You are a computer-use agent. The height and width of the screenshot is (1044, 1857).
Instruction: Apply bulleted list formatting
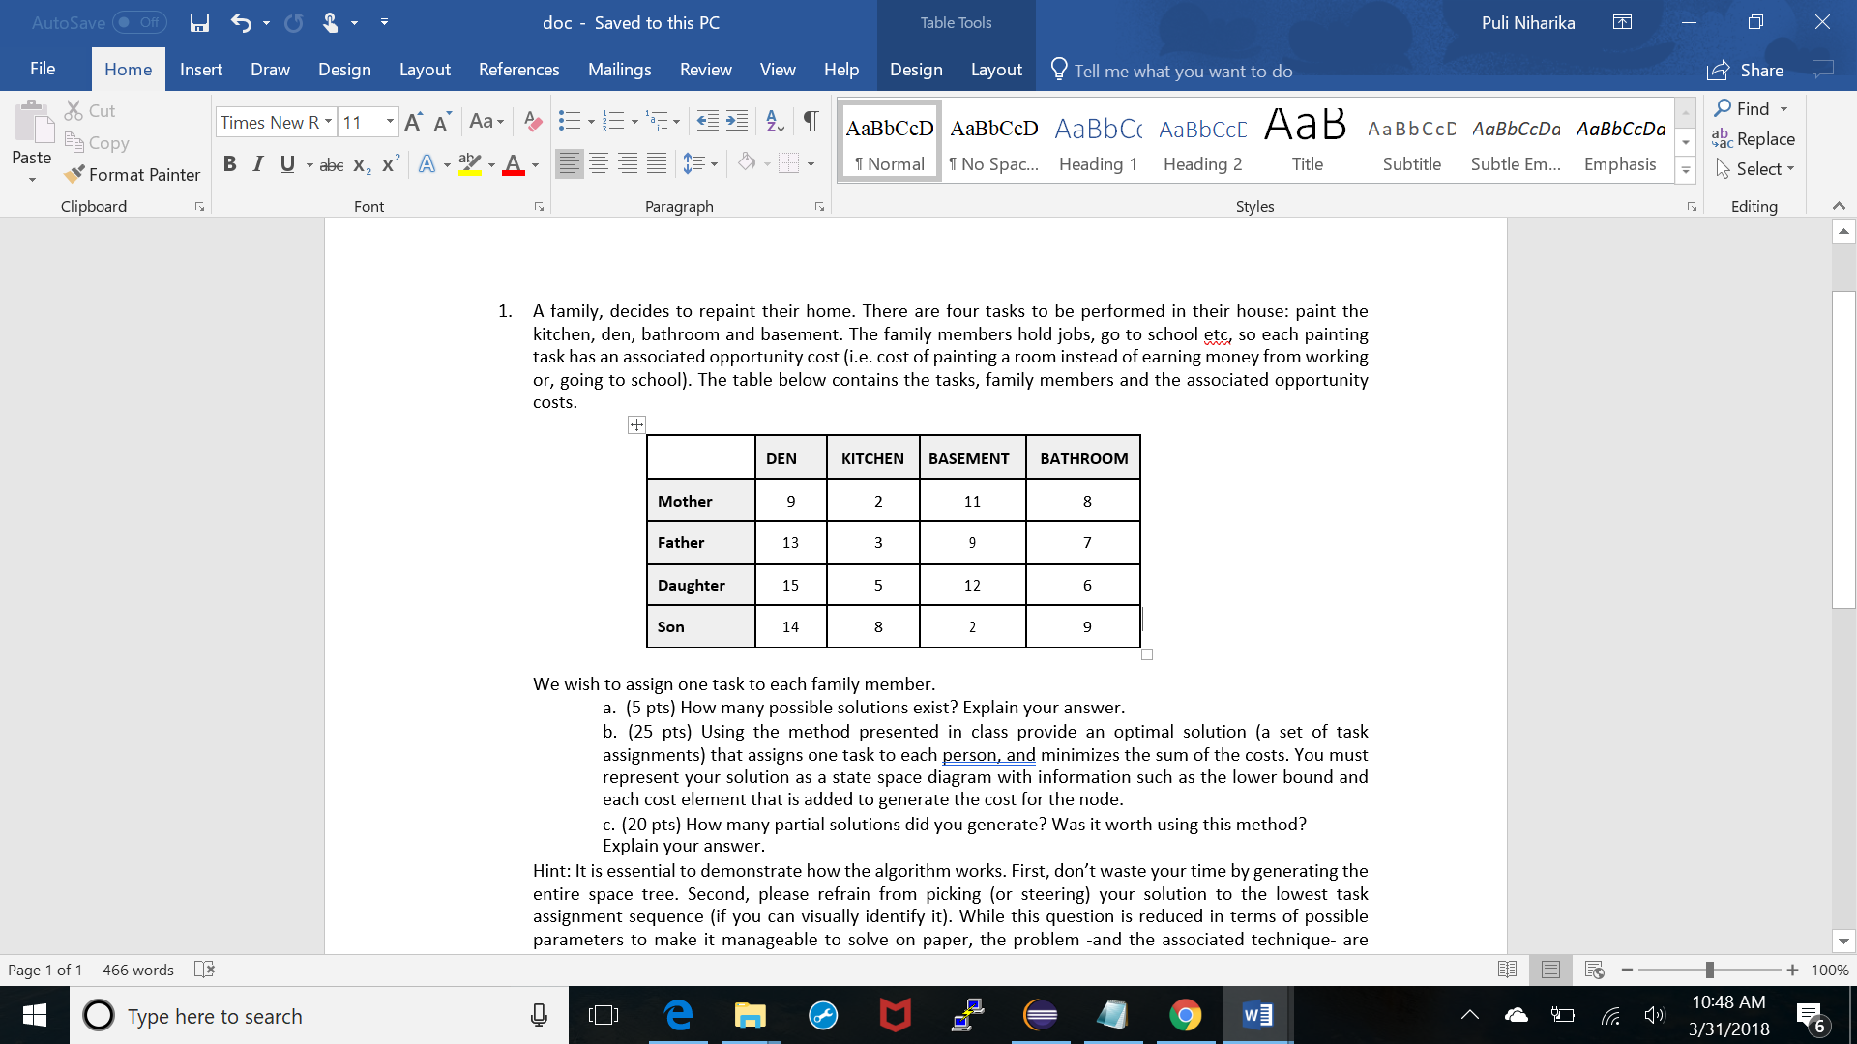[x=569, y=121]
